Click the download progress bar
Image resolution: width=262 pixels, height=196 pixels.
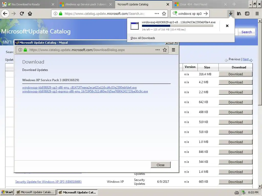coord(178,26)
